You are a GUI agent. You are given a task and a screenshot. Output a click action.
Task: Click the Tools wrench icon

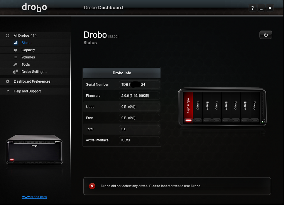16,64
